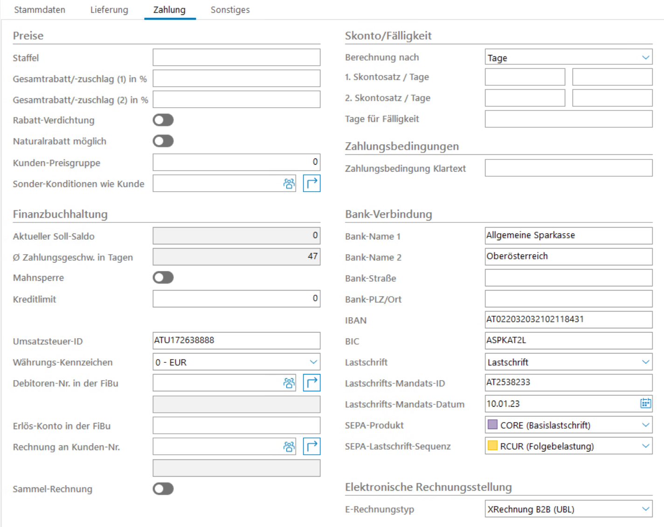Click customer search icon in Sonder-Konditionen wie Kunde
664x527 pixels.
tap(289, 184)
